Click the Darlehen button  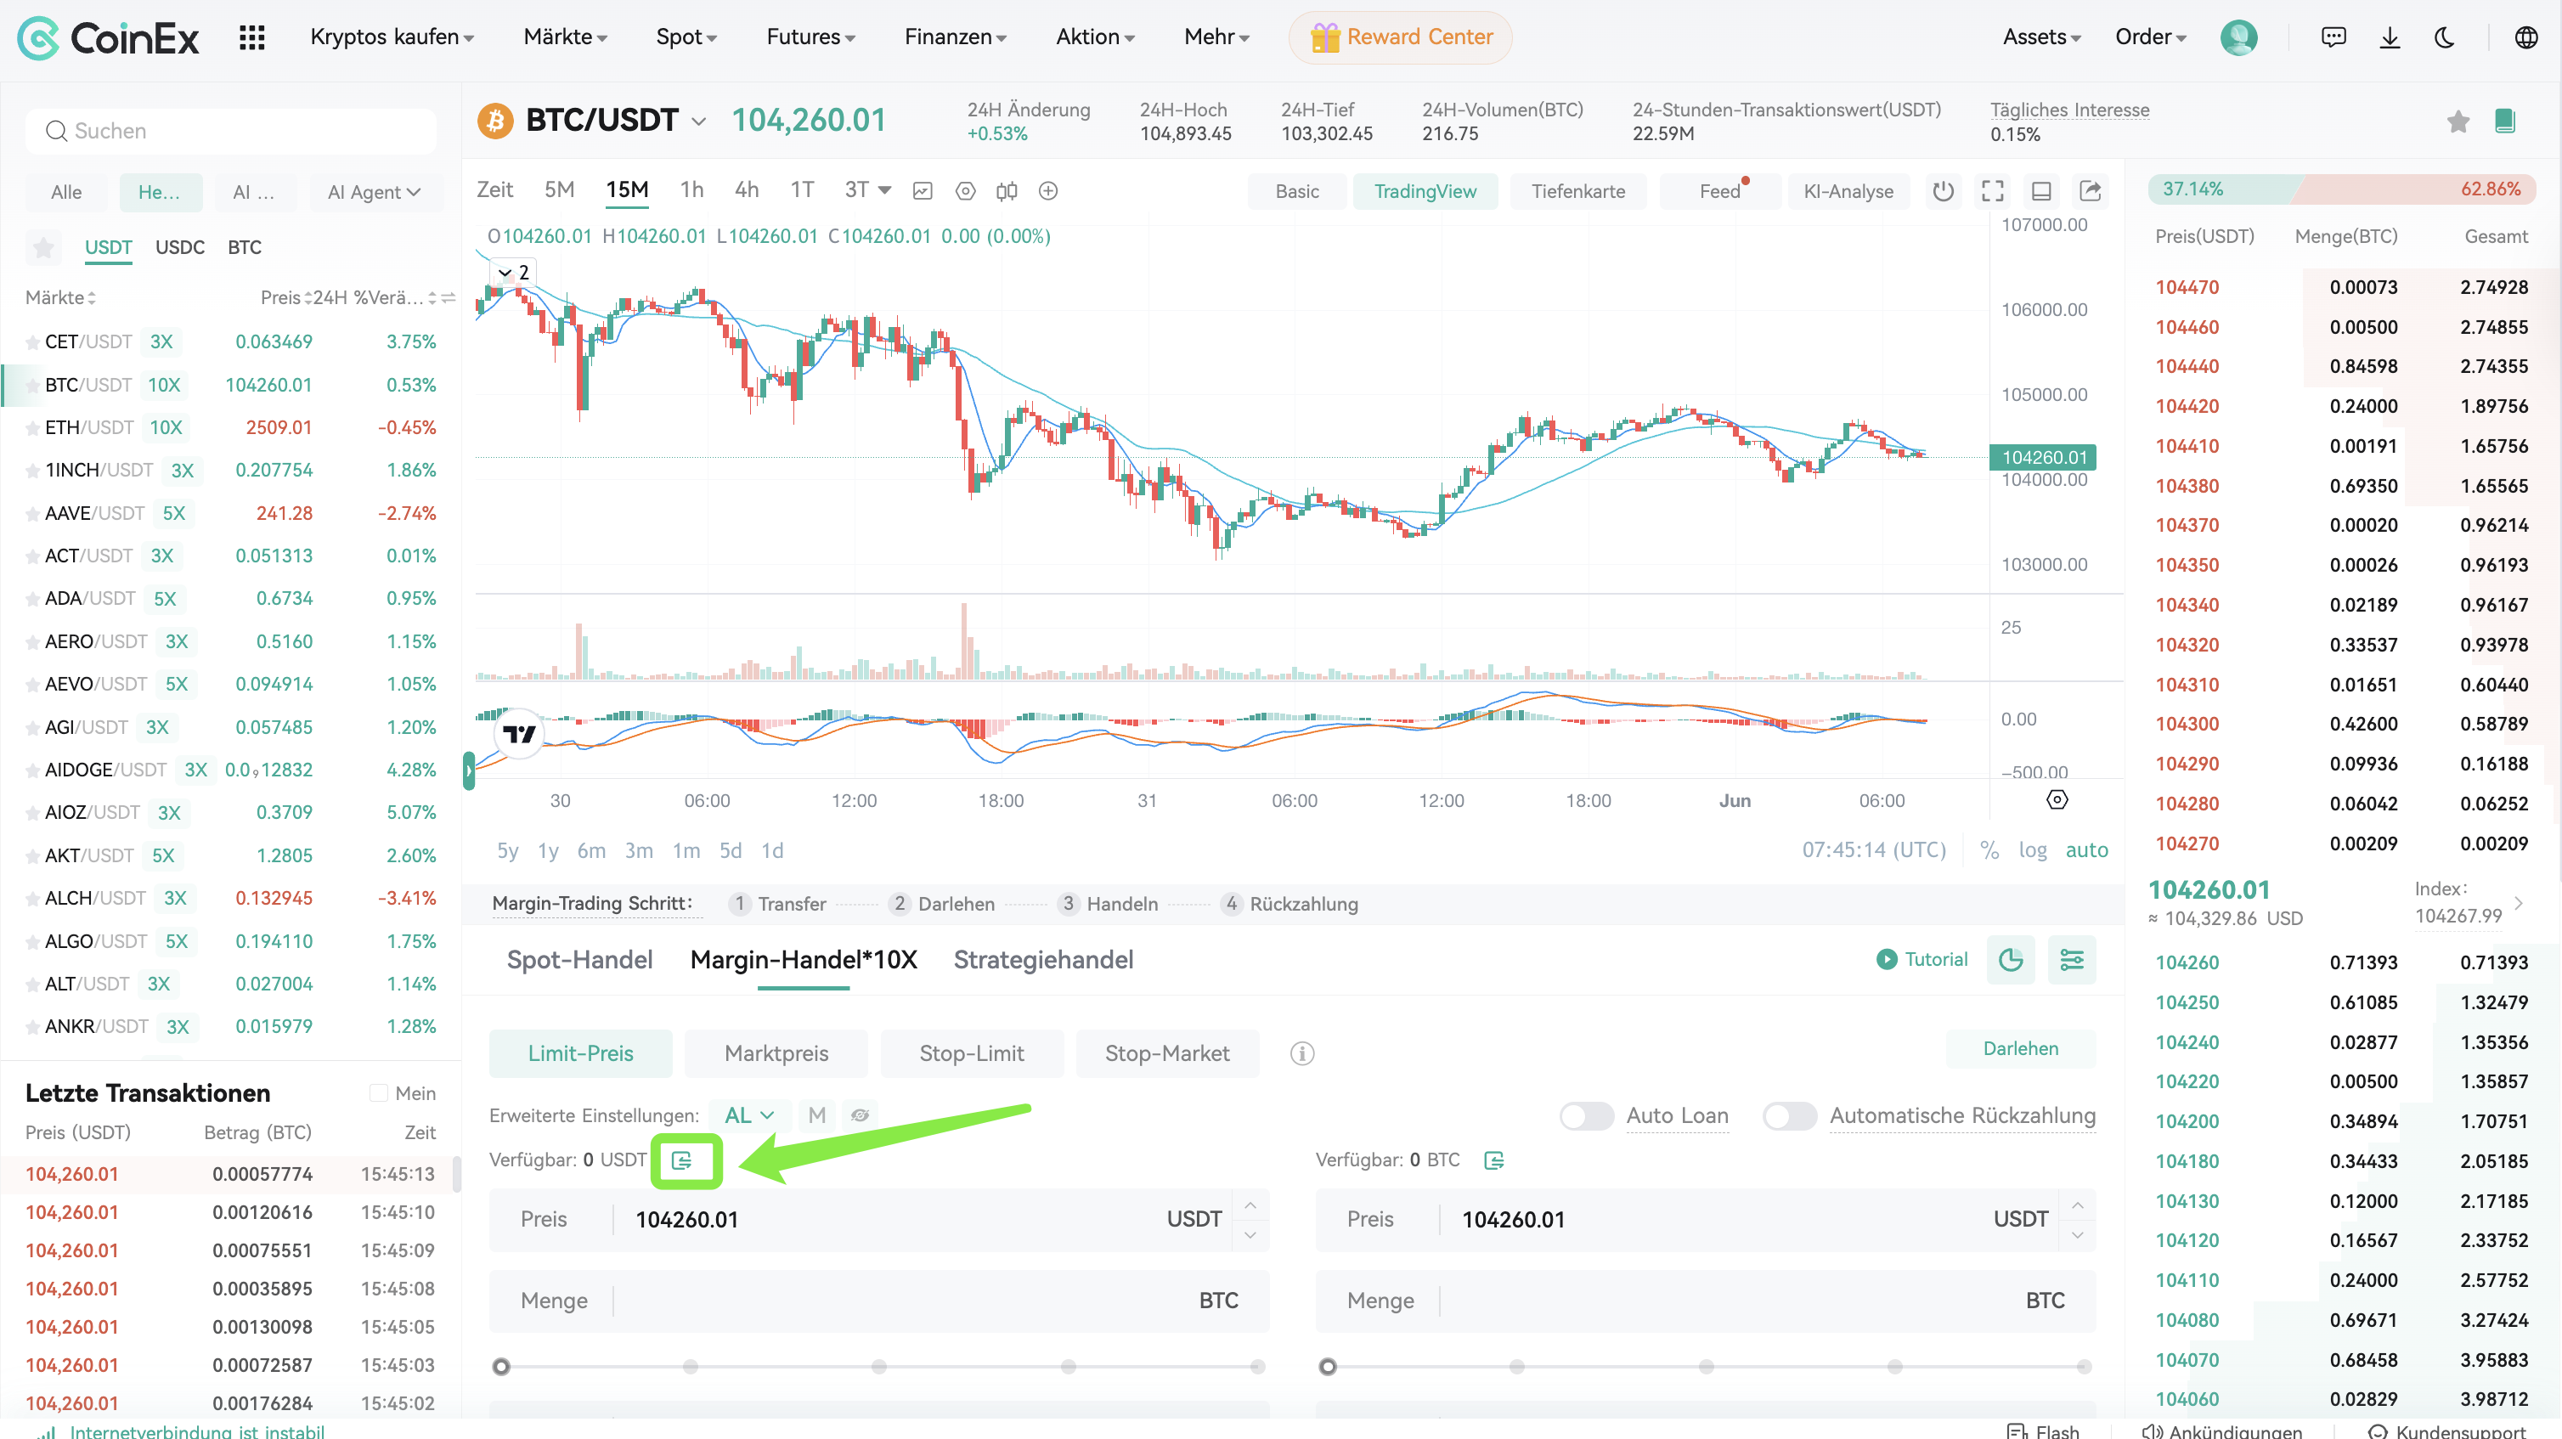[x=2020, y=1048]
